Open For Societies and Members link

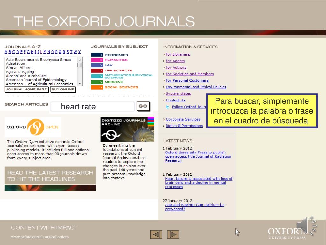(190, 74)
